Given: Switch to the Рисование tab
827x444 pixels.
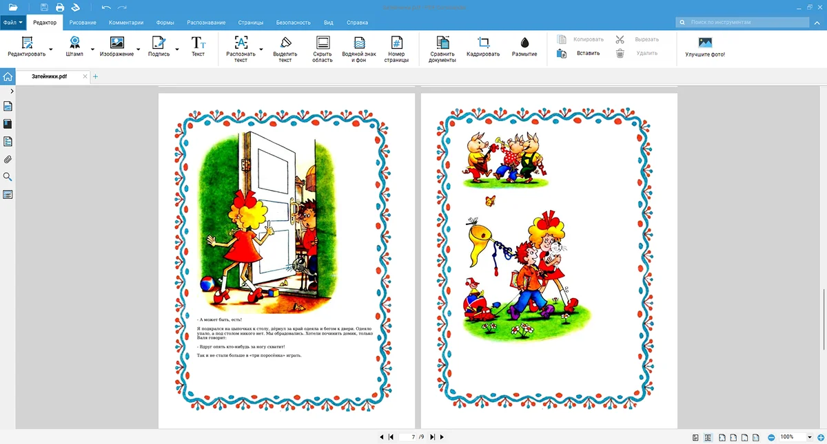Looking at the screenshot, I should [83, 23].
